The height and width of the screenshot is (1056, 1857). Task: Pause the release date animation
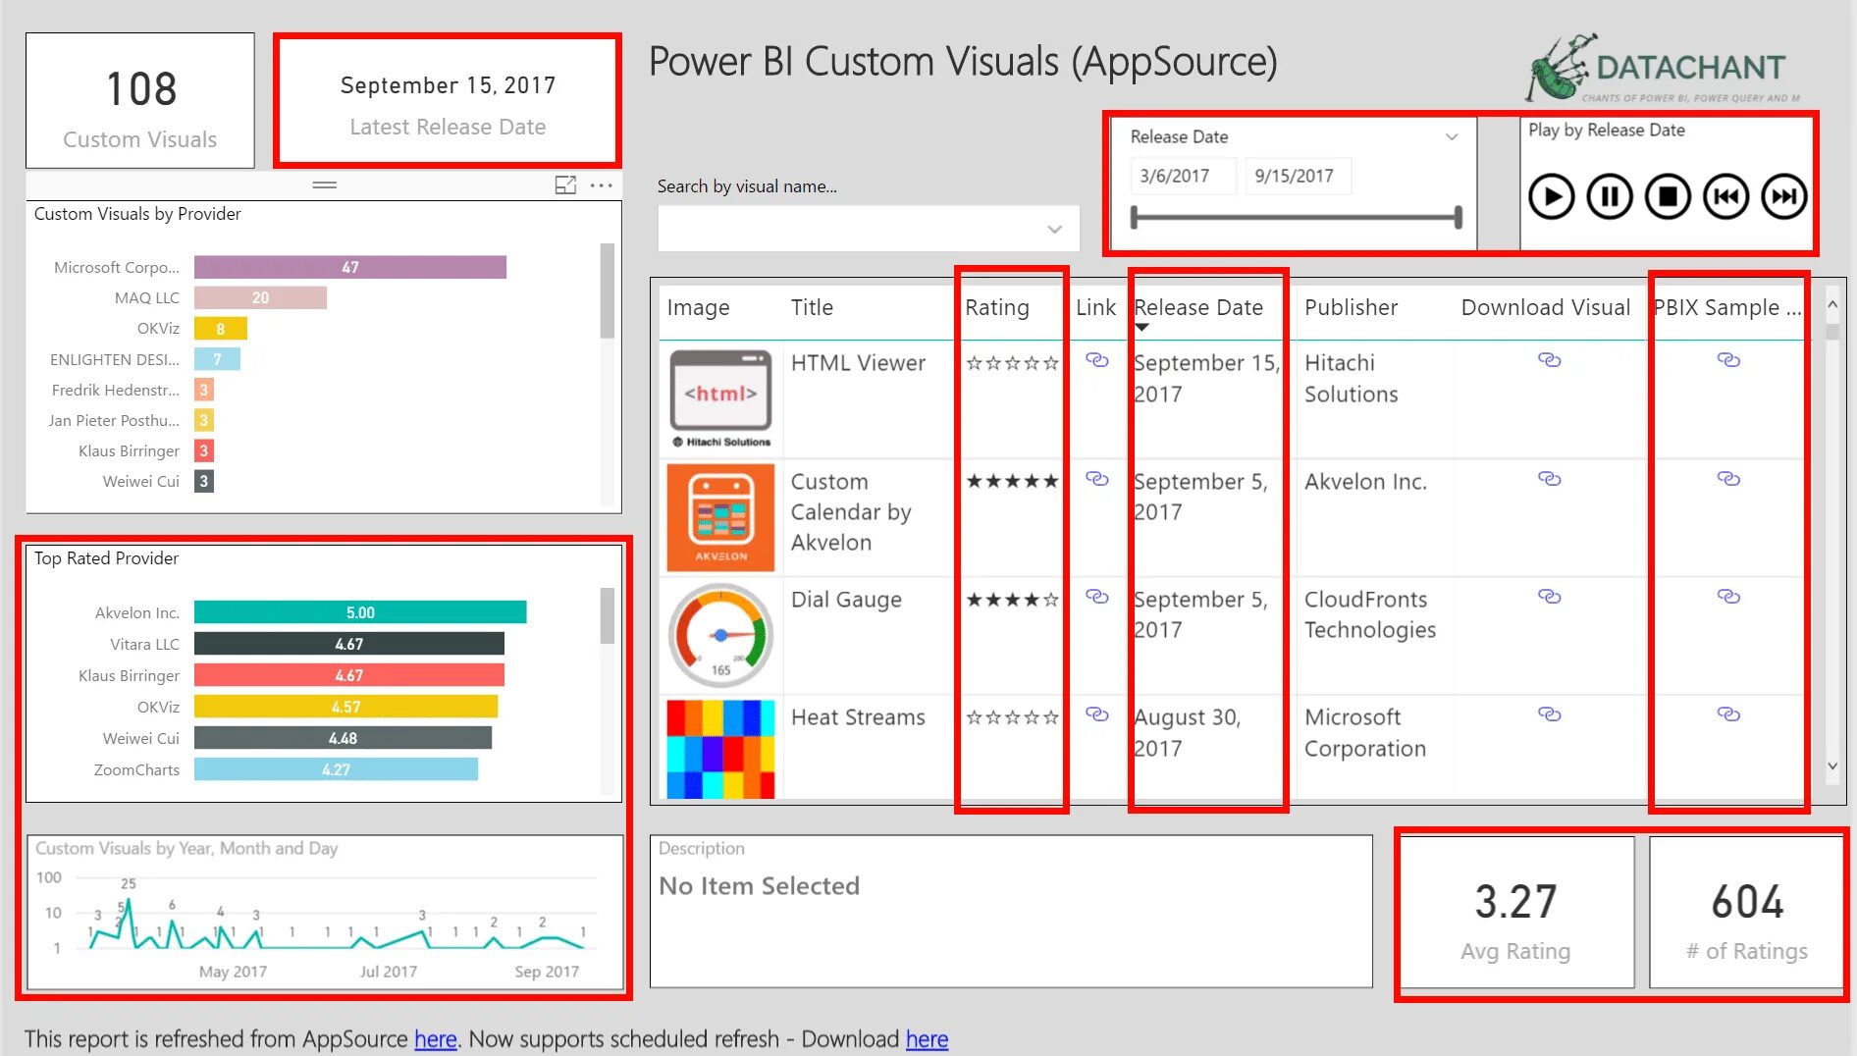(1610, 196)
